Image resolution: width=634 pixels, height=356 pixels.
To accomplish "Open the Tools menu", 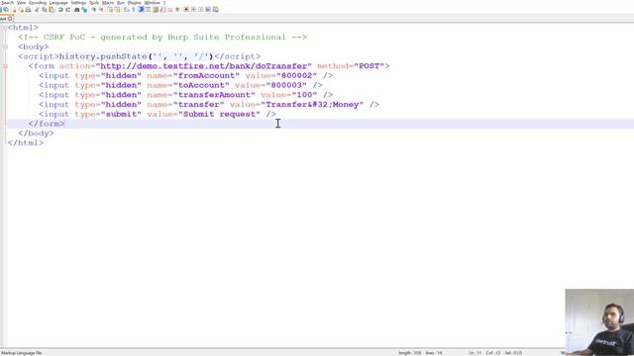I will (x=94, y=3).
